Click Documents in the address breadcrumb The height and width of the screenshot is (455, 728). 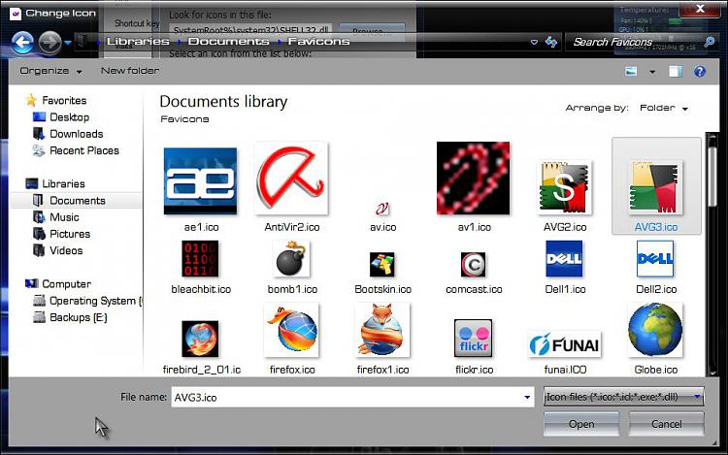228,42
